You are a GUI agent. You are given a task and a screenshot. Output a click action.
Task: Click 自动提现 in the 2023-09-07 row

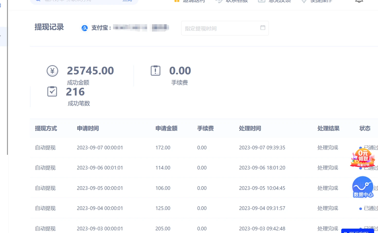tap(45, 148)
